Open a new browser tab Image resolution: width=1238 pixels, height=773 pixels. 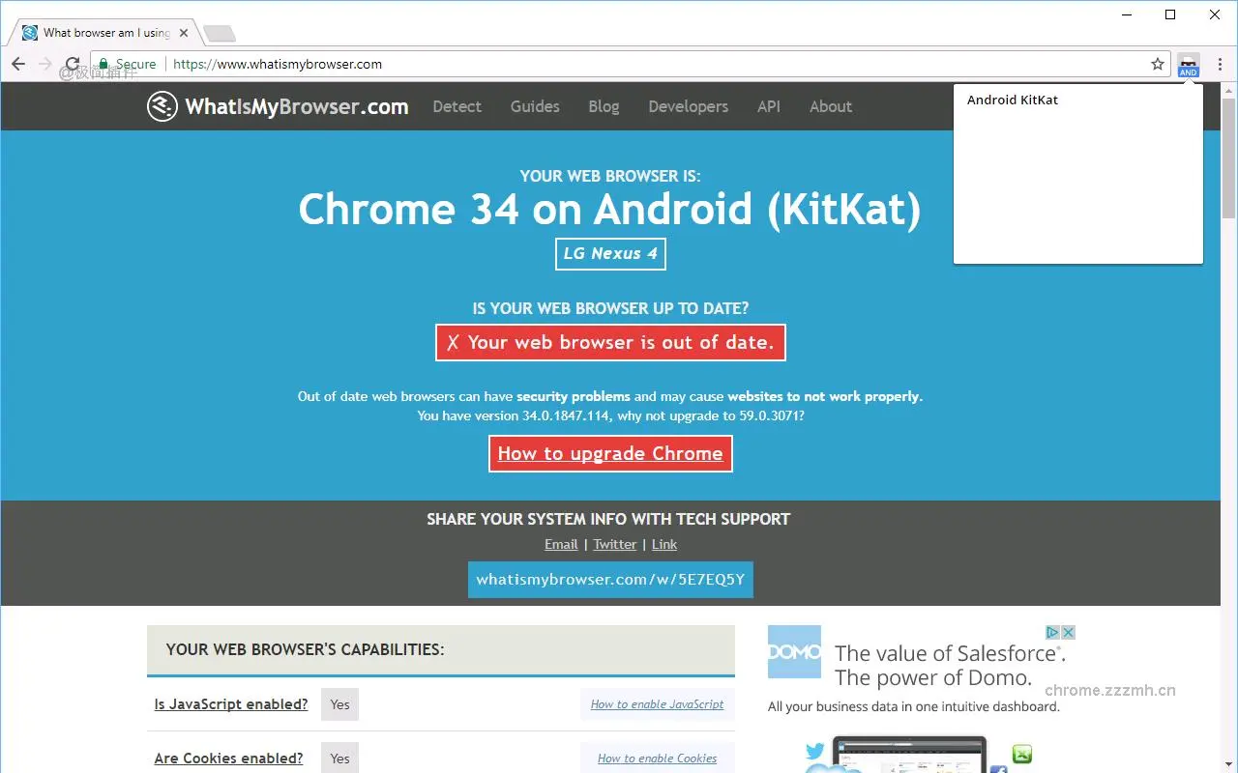pos(219,31)
